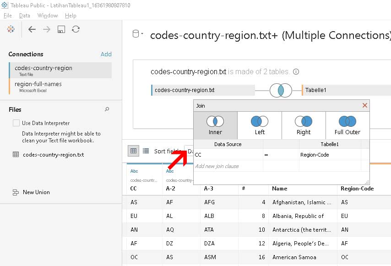
Task: Select Left join type
Action: click(x=260, y=125)
